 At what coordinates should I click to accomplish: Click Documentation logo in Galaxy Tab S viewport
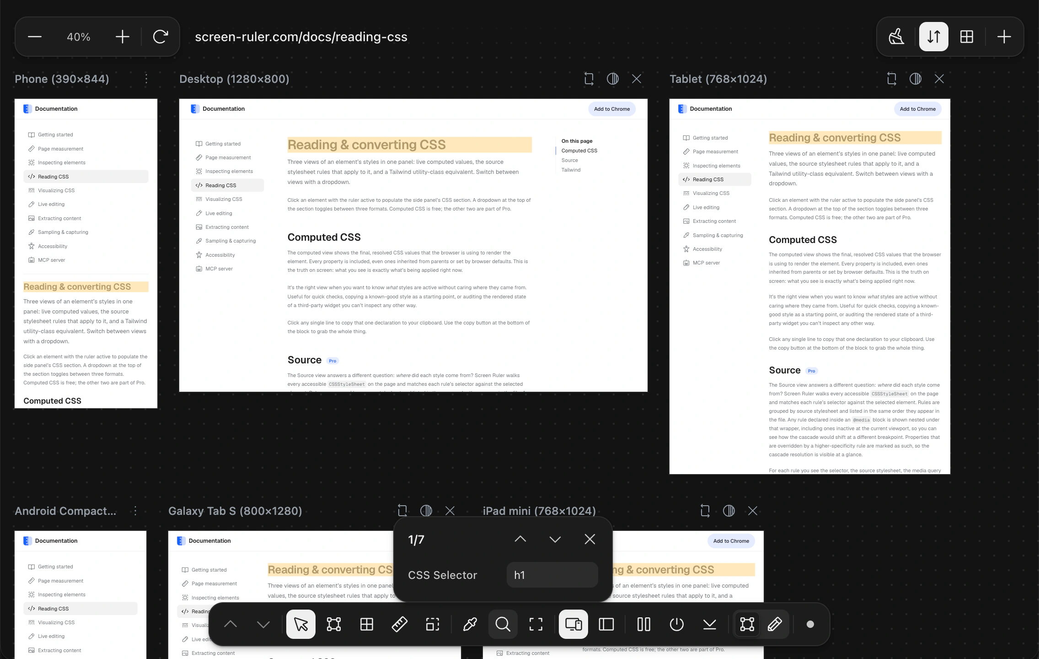[204, 541]
